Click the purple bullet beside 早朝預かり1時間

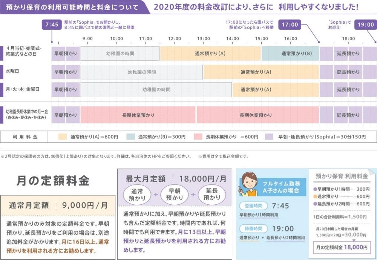coord(315,189)
